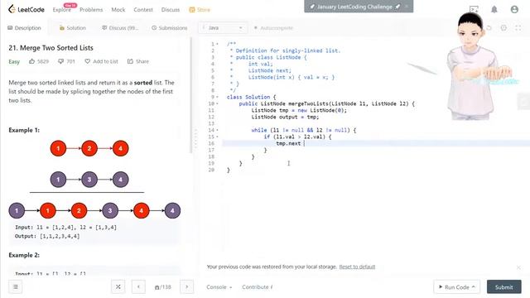
Task: Click the problem title Merge Two Sorted Lists
Action: click(x=51, y=48)
